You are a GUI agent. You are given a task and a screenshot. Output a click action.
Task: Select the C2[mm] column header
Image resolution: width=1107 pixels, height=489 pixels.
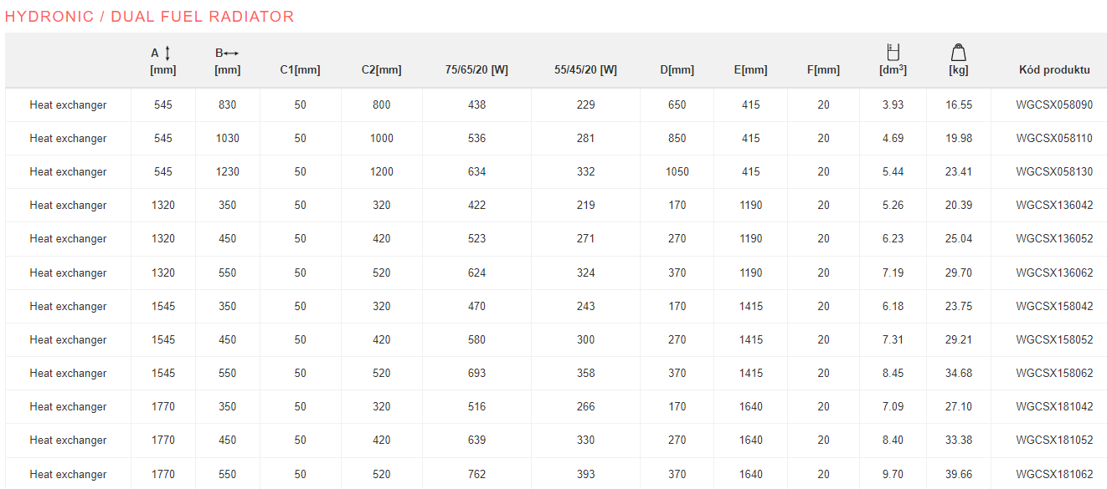381,70
